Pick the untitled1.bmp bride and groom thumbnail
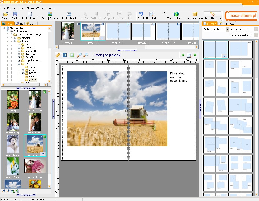The height and width of the screenshot is (201, 259). [35, 100]
